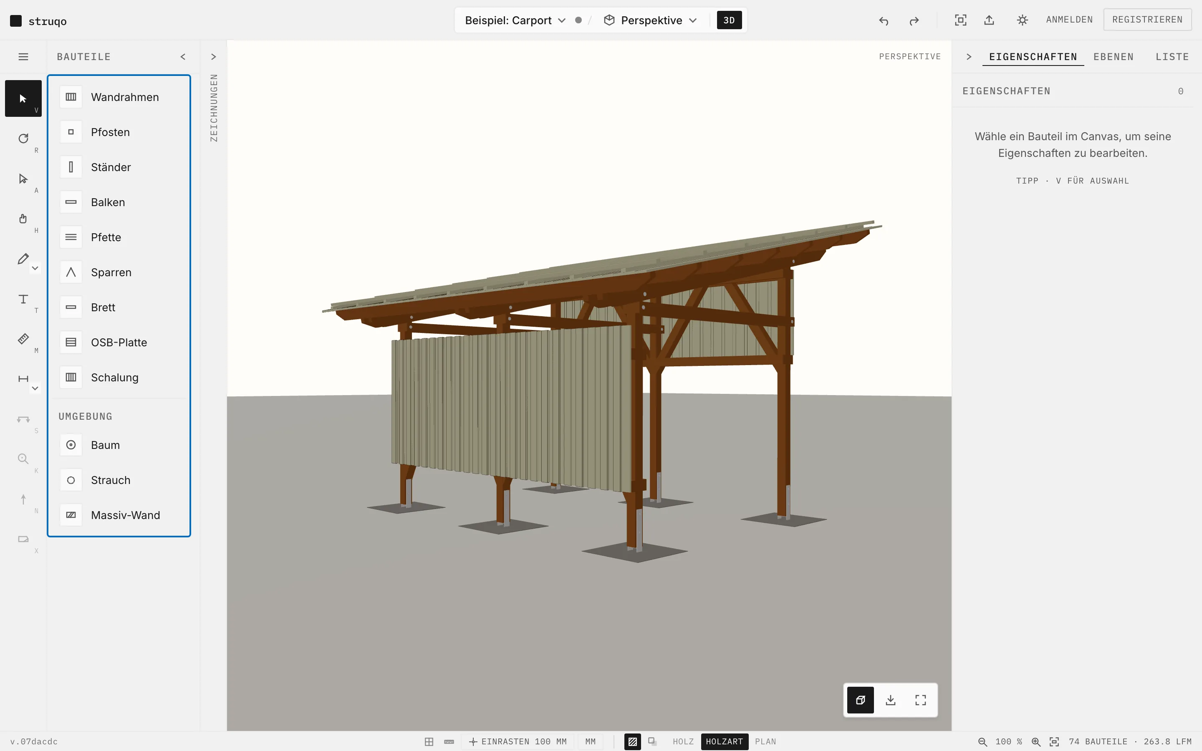Expand the Zeichnungen panel
The height and width of the screenshot is (751, 1202).
(214, 57)
